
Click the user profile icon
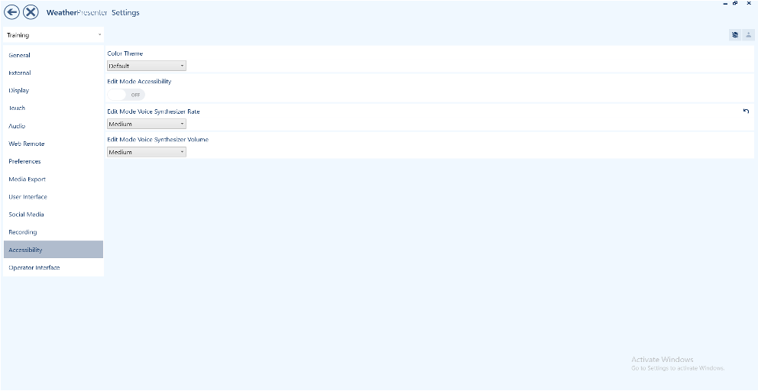(x=748, y=35)
